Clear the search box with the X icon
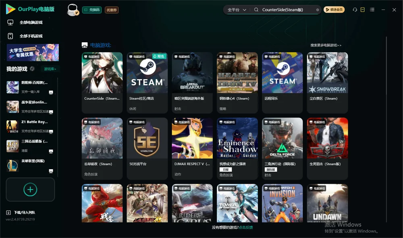Image resolution: width=403 pixels, height=238 pixels. click(318, 10)
